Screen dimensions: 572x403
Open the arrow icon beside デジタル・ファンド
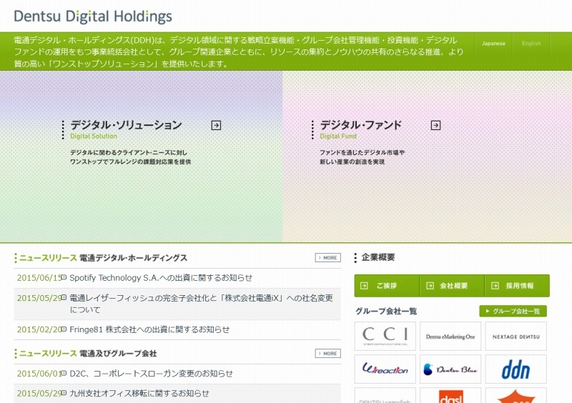click(x=435, y=126)
